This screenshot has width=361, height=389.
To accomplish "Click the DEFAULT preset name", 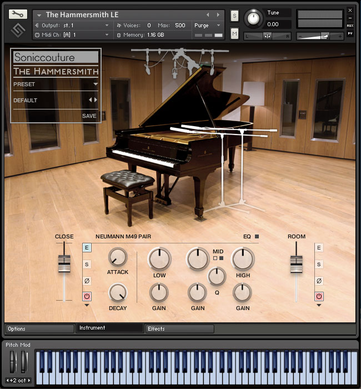I will pos(26,100).
